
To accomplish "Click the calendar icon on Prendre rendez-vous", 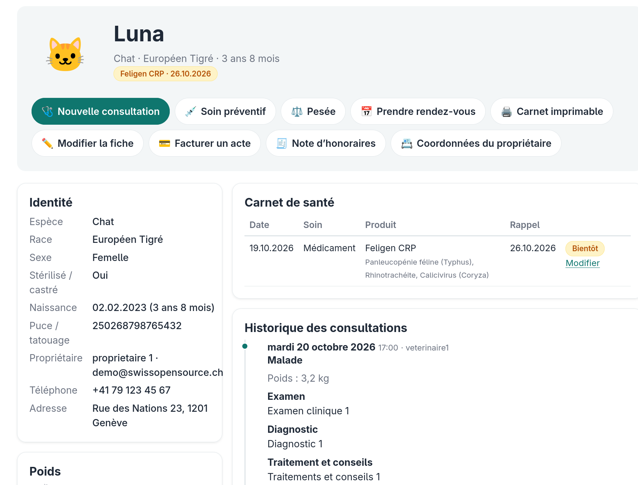I will tap(366, 111).
